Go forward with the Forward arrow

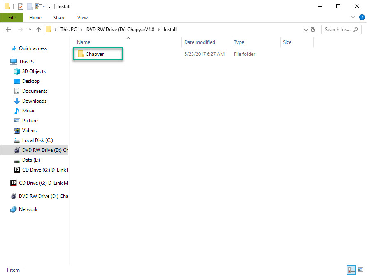pyautogui.click(x=20, y=30)
